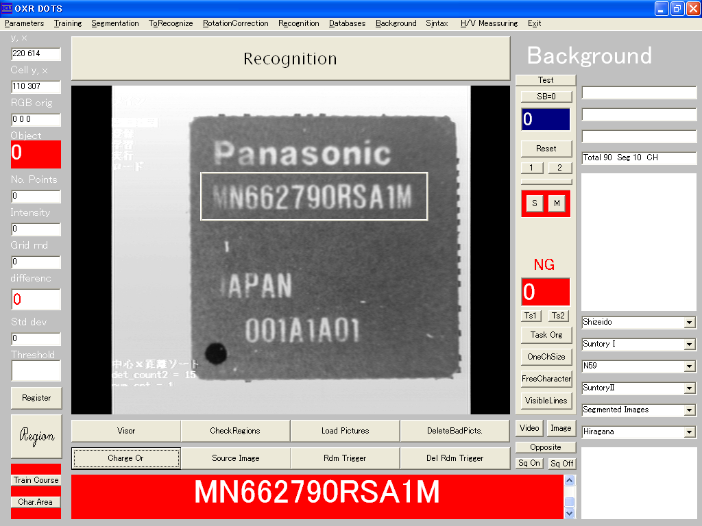This screenshot has width=702, height=526.
Task: Open the ToRecognize menu
Action: 171,23
